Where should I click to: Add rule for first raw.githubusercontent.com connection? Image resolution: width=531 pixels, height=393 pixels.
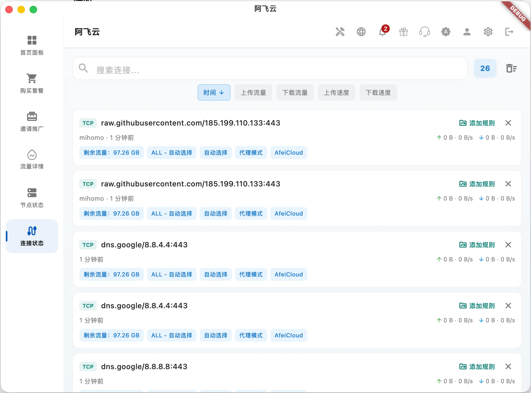477,123
